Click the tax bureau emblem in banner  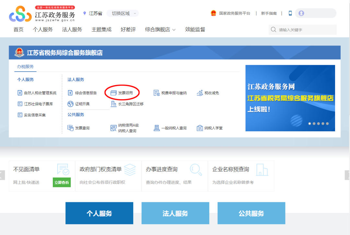[x=19, y=53]
